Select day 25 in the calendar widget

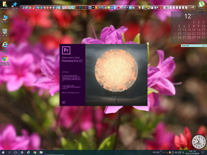pos(175,37)
